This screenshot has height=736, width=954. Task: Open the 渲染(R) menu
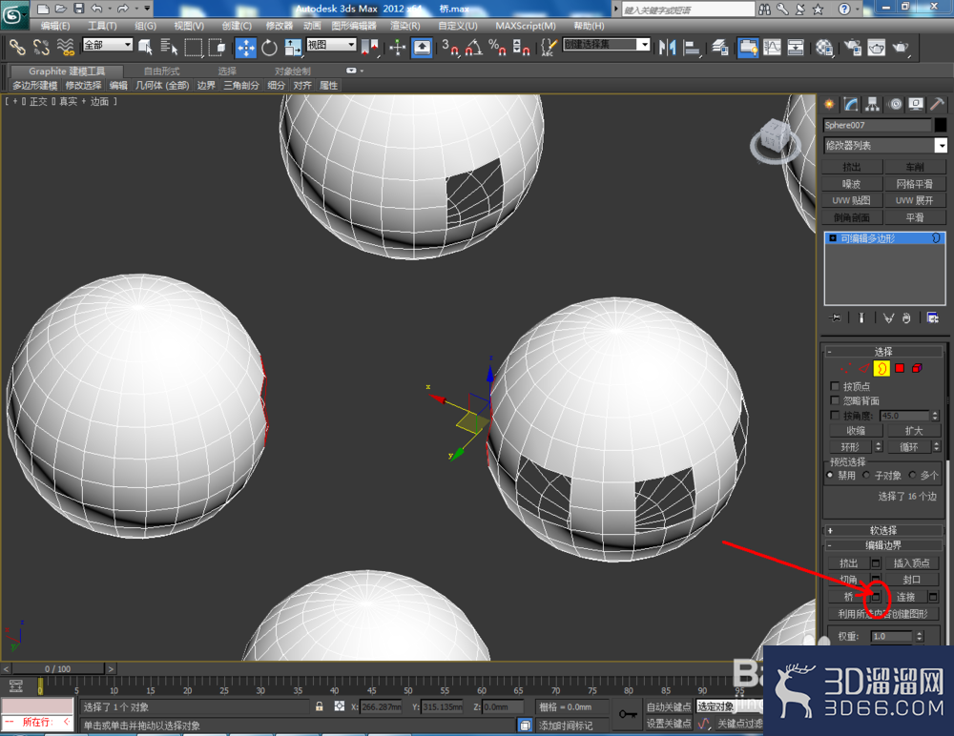(x=404, y=26)
